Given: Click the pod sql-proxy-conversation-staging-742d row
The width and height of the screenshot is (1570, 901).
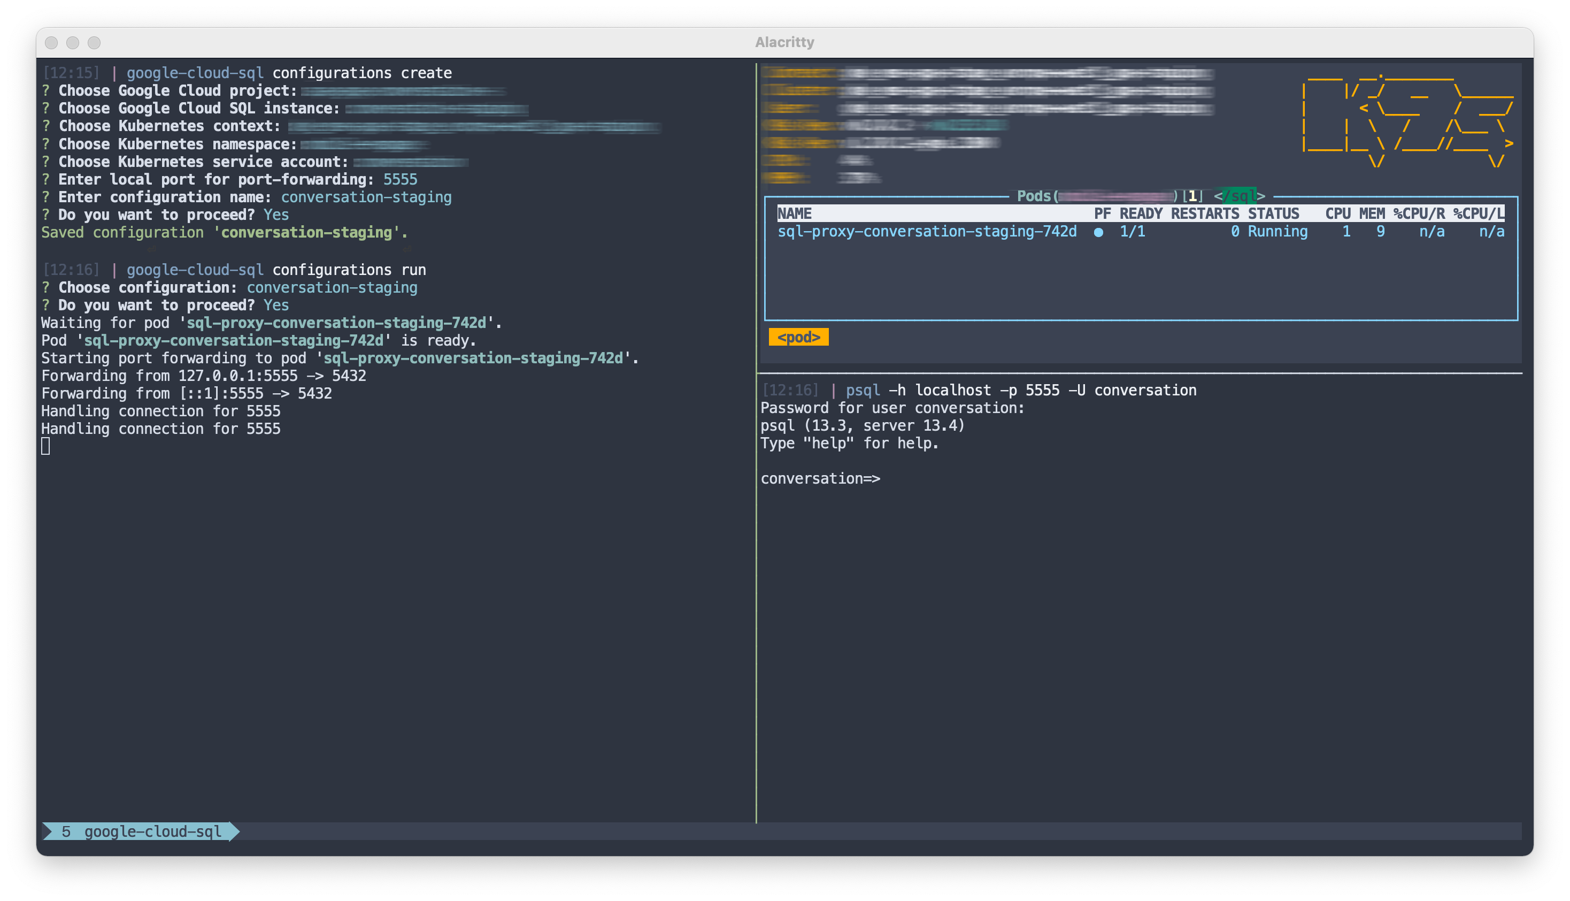Looking at the screenshot, I should [x=928, y=232].
